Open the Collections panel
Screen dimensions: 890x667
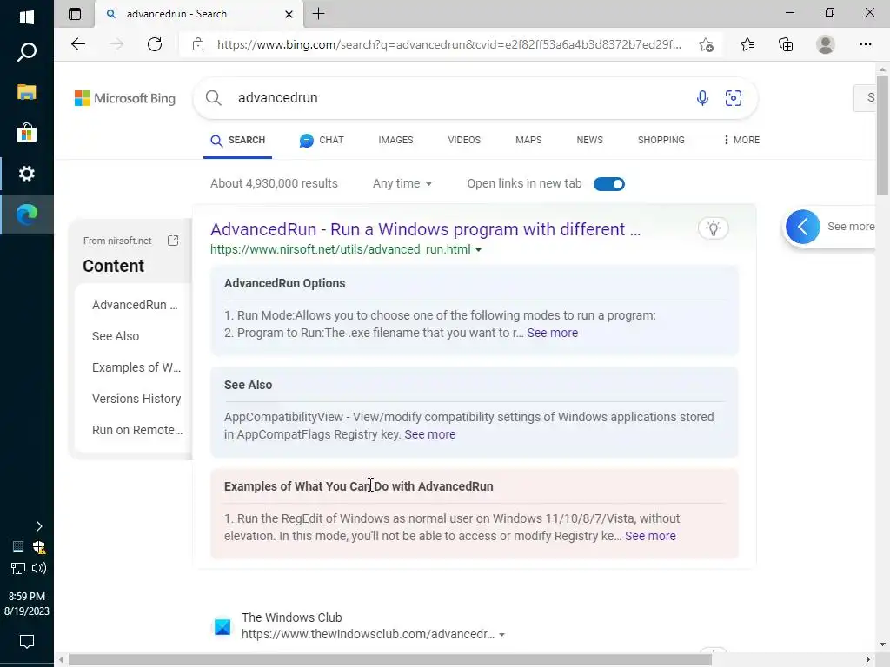pos(786,44)
